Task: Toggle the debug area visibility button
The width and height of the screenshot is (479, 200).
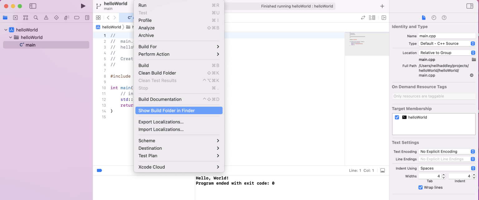Action: 383,171
